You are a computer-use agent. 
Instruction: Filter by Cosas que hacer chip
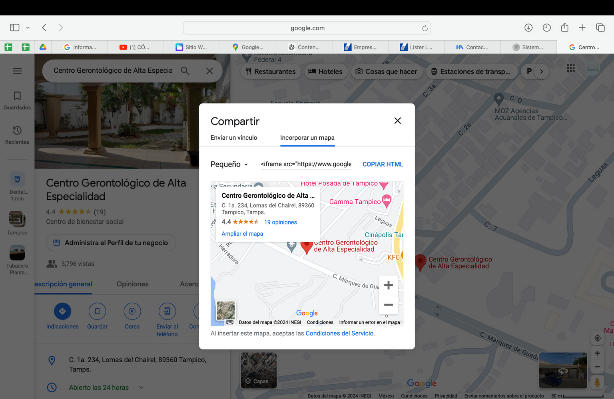pyautogui.click(x=387, y=71)
